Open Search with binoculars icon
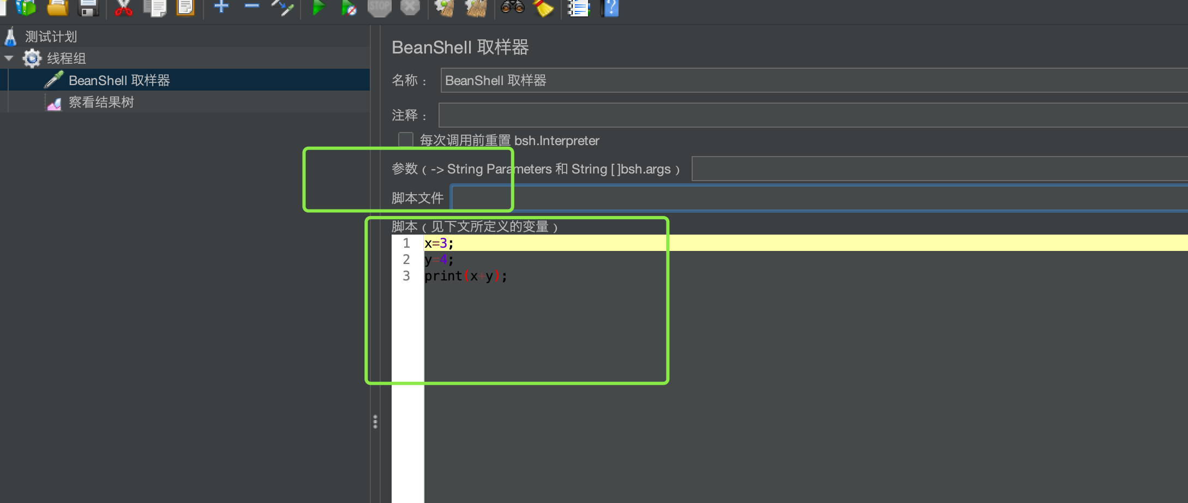This screenshot has height=503, width=1188. pos(512,7)
